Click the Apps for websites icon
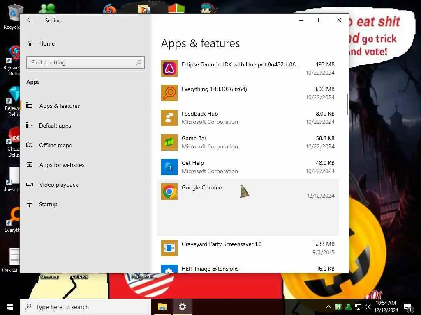The width and height of the screenshot is (421, 315). 30,164
